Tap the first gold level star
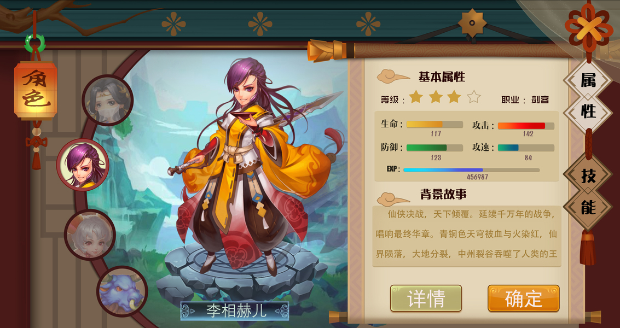 pyautogui.click(x=416, y=97)
